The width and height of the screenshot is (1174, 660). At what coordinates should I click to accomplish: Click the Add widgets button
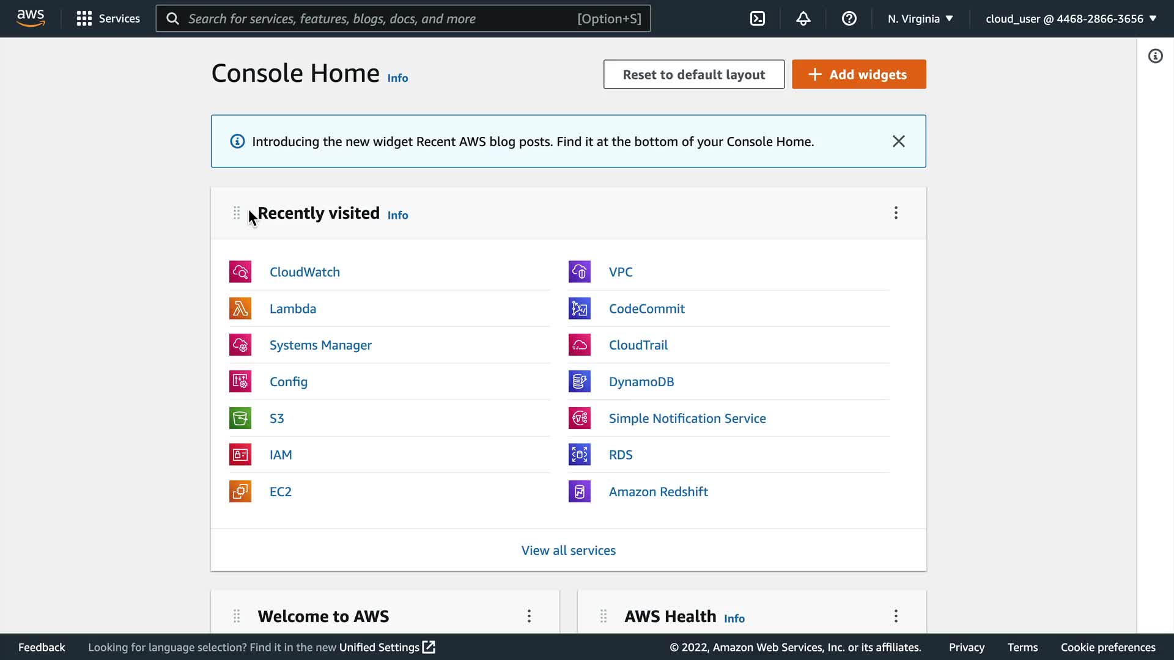(x=858, y=74)
